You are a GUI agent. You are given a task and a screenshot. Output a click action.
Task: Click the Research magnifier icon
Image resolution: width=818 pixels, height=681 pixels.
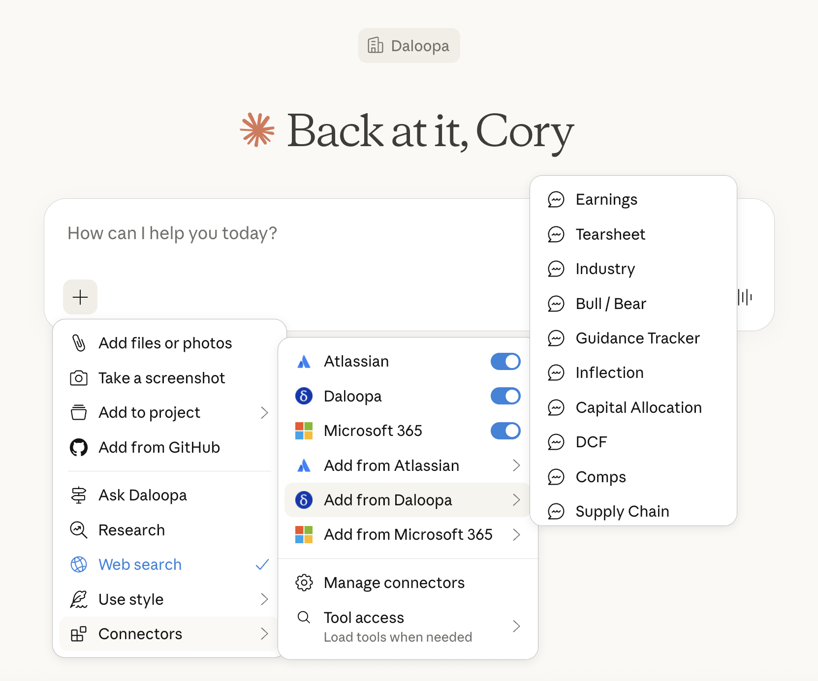coord(79,530)
